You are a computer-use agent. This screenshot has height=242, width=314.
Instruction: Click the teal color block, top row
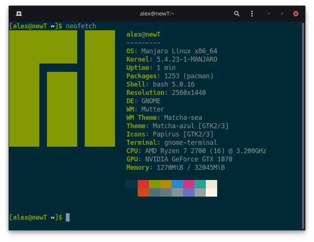click(x=200, y=184)
